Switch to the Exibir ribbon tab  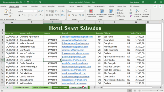(88, 6)
